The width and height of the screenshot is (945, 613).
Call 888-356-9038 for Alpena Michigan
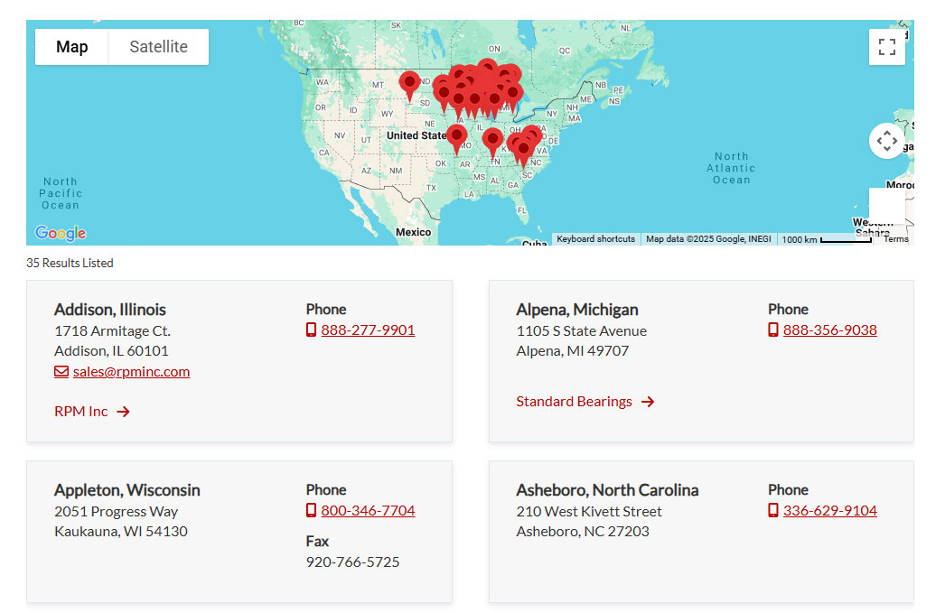point(829,330)
